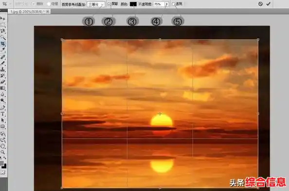The height and width of the screenshot is (191, 289).
Task: Click the top-right crop corner handle
Action: coord(258,39)
